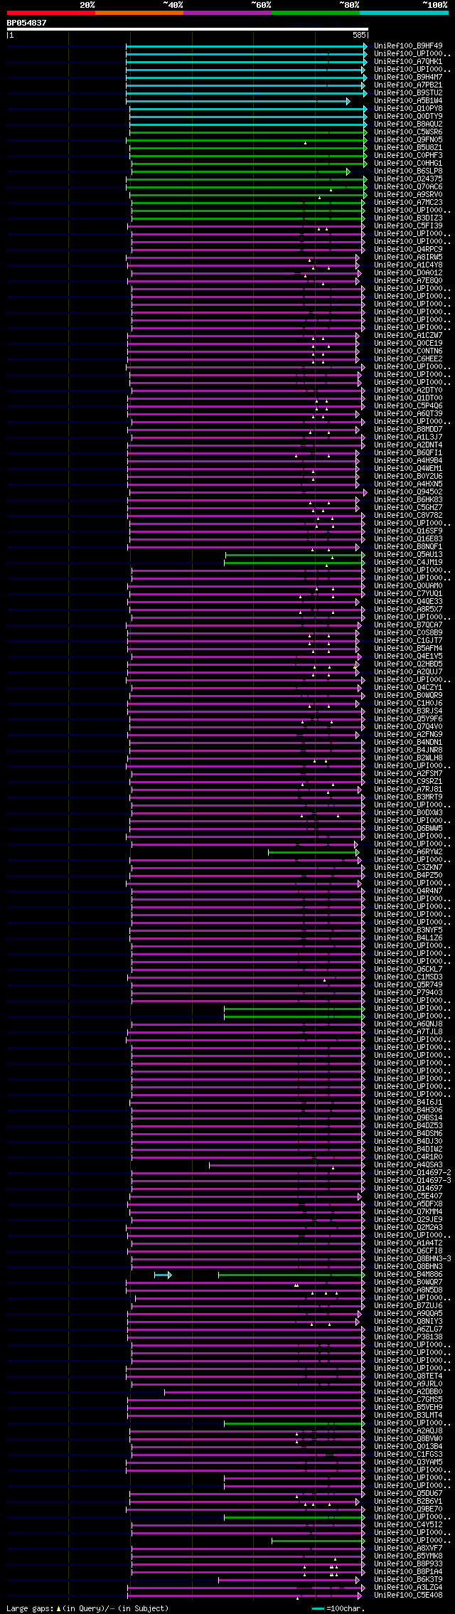This screenshot has width=455, height=1614.
Task: Click hit label UniRef100_A2DTY0
Action: tap(408, 390)
